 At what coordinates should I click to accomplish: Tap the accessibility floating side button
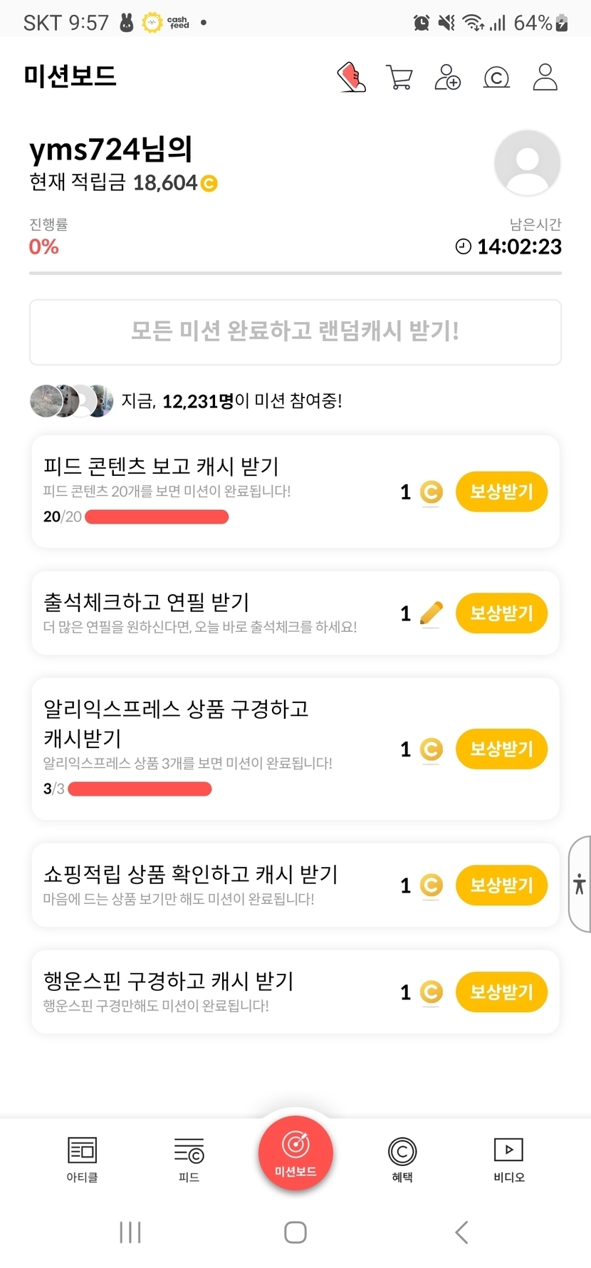click(x=580, y=884)
